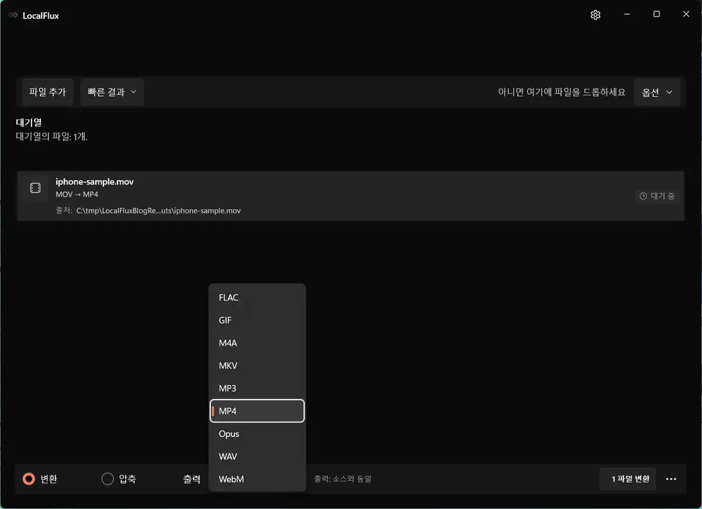
Task: Maximize the LocalFlux window
Action: (x=656, y=15)
